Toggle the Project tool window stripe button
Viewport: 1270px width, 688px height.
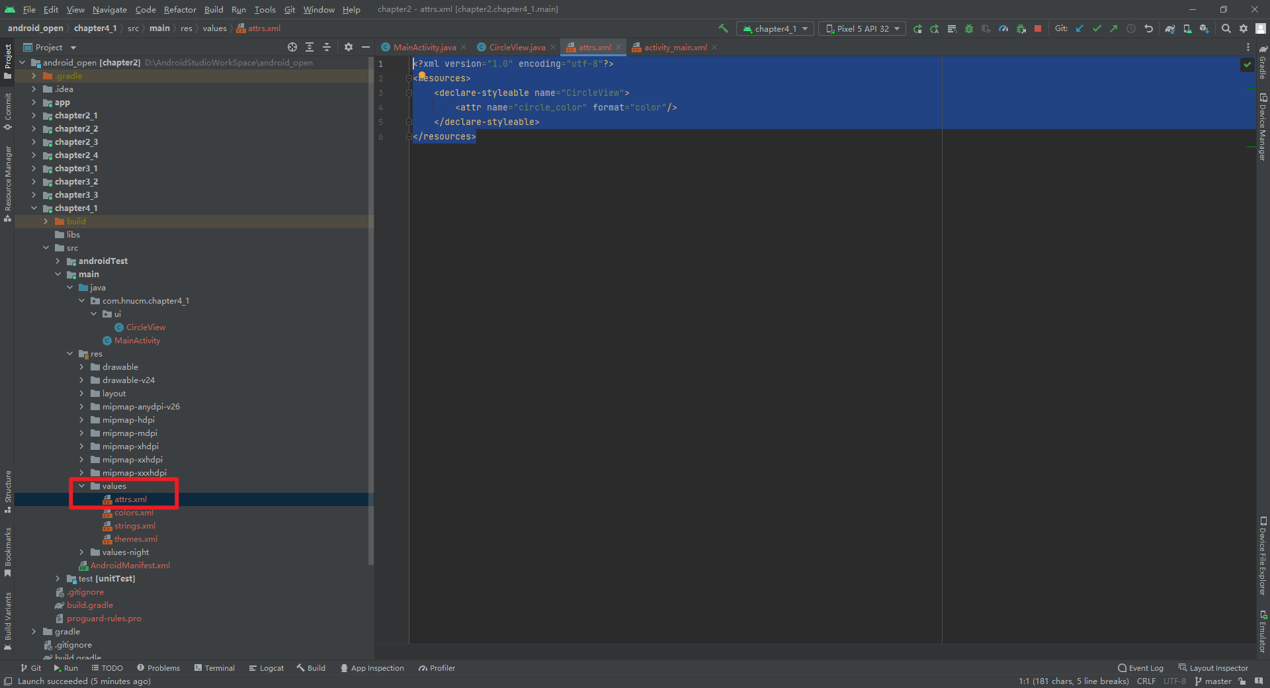8,61
